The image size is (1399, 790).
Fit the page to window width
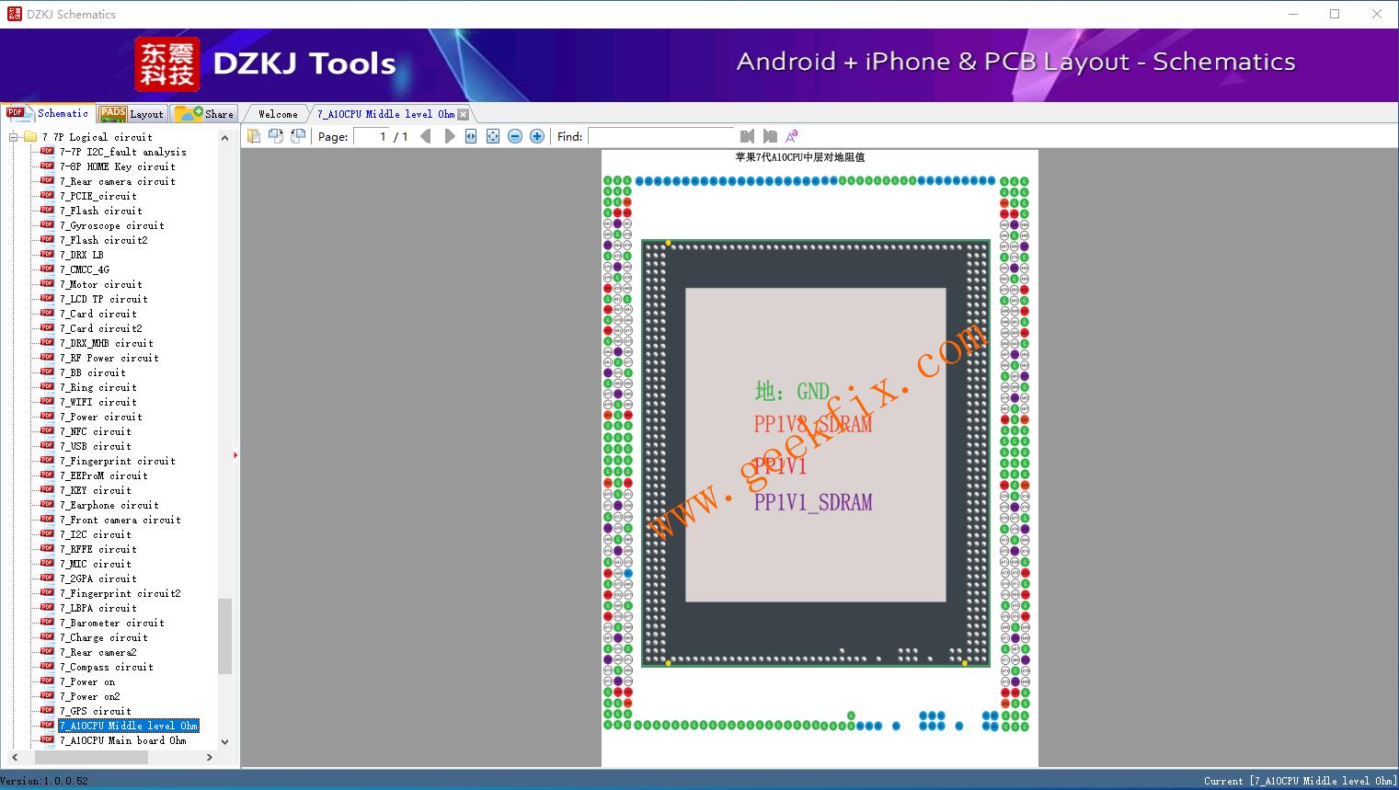click(471, 136)
